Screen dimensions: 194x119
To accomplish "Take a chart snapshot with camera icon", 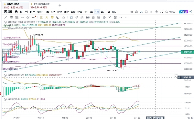I will [136, 12].
